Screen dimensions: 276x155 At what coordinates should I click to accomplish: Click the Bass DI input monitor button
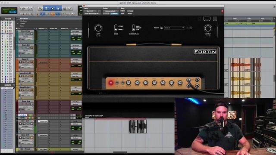pos(24,62)
